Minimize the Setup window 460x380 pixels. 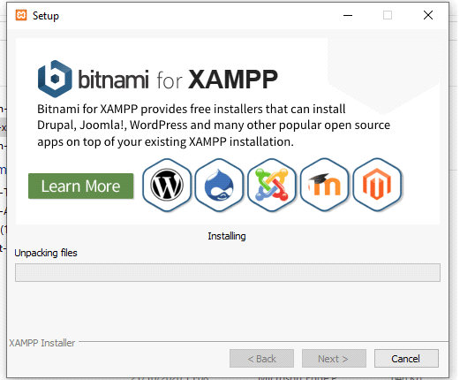pyautogui.click(x=348, y=15)
